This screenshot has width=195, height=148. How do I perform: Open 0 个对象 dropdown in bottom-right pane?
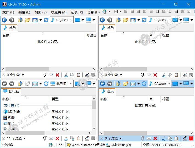121,138
